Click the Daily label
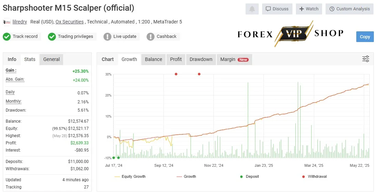This screenshot has height=195, width=378. pos(10,92)
